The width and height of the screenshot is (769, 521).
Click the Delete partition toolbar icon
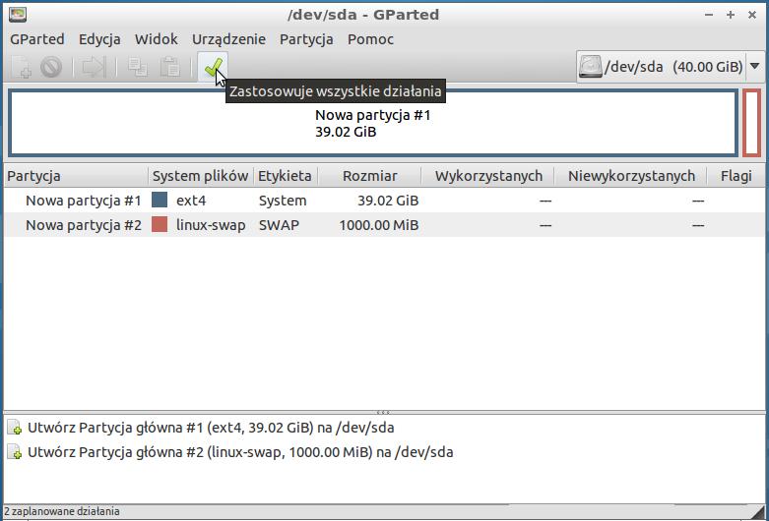(51, 67)
